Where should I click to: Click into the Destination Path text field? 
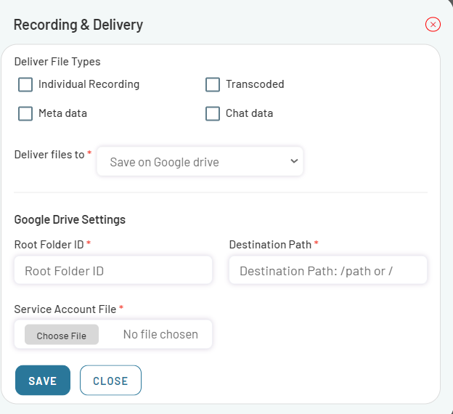pos(328,270)
